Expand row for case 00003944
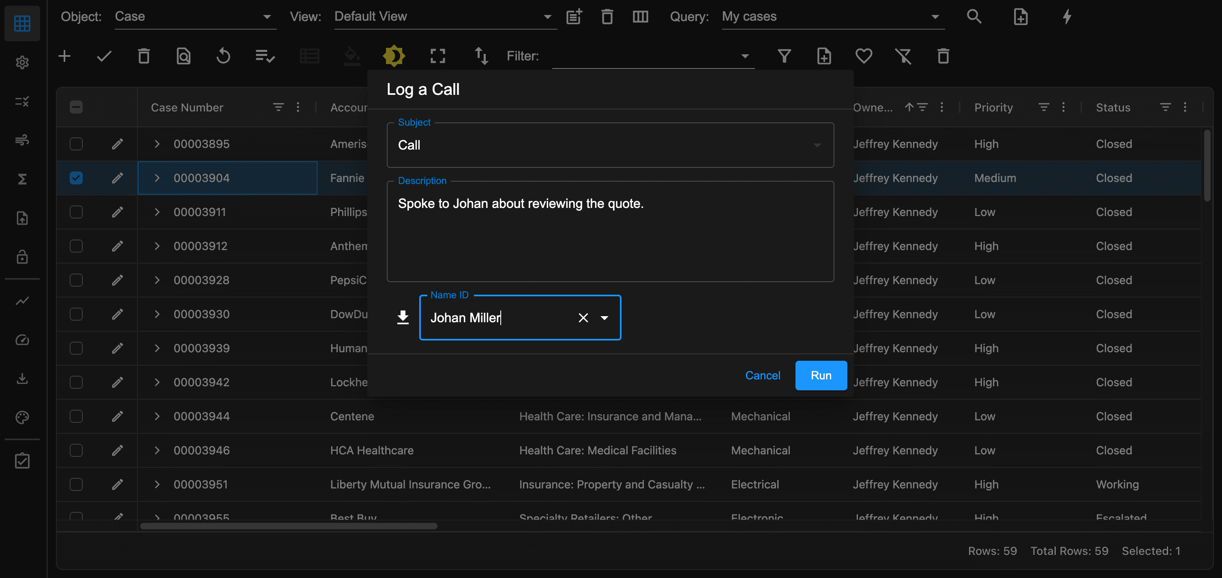 pyautogui.click(x=157, y=416)
